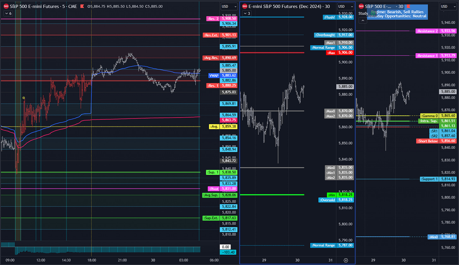Click the Intraday Opportunities: Neutral text

398,16
